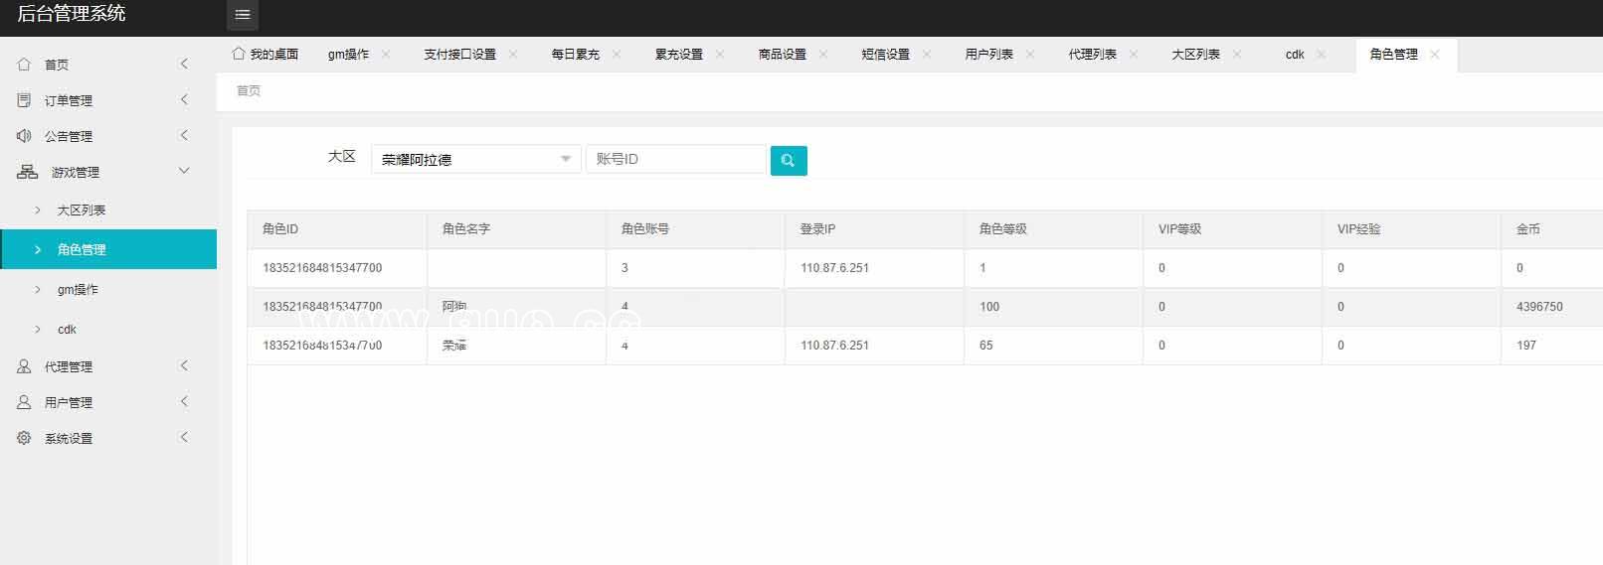
Task: Click the role level 65 cell
Action: (1053, 346)
